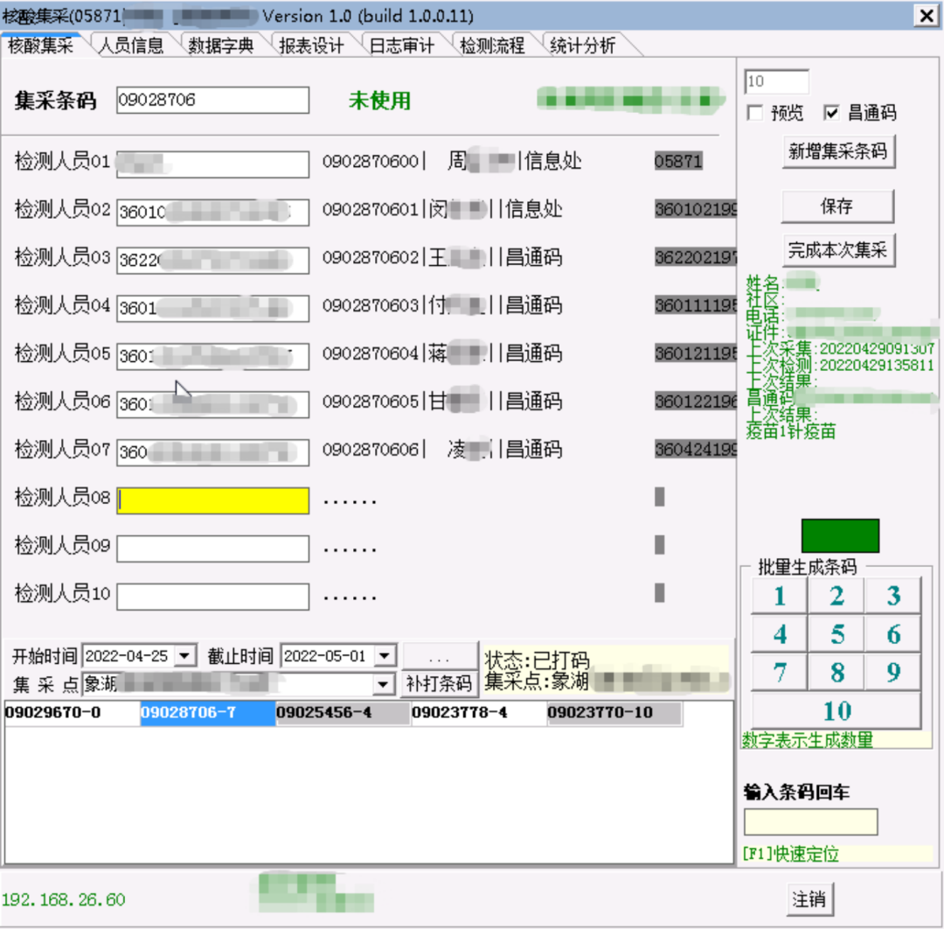Click the 补打条码 button
This screenshot has width=944, height=929.
pyautogui.click(x=439, y=683)
